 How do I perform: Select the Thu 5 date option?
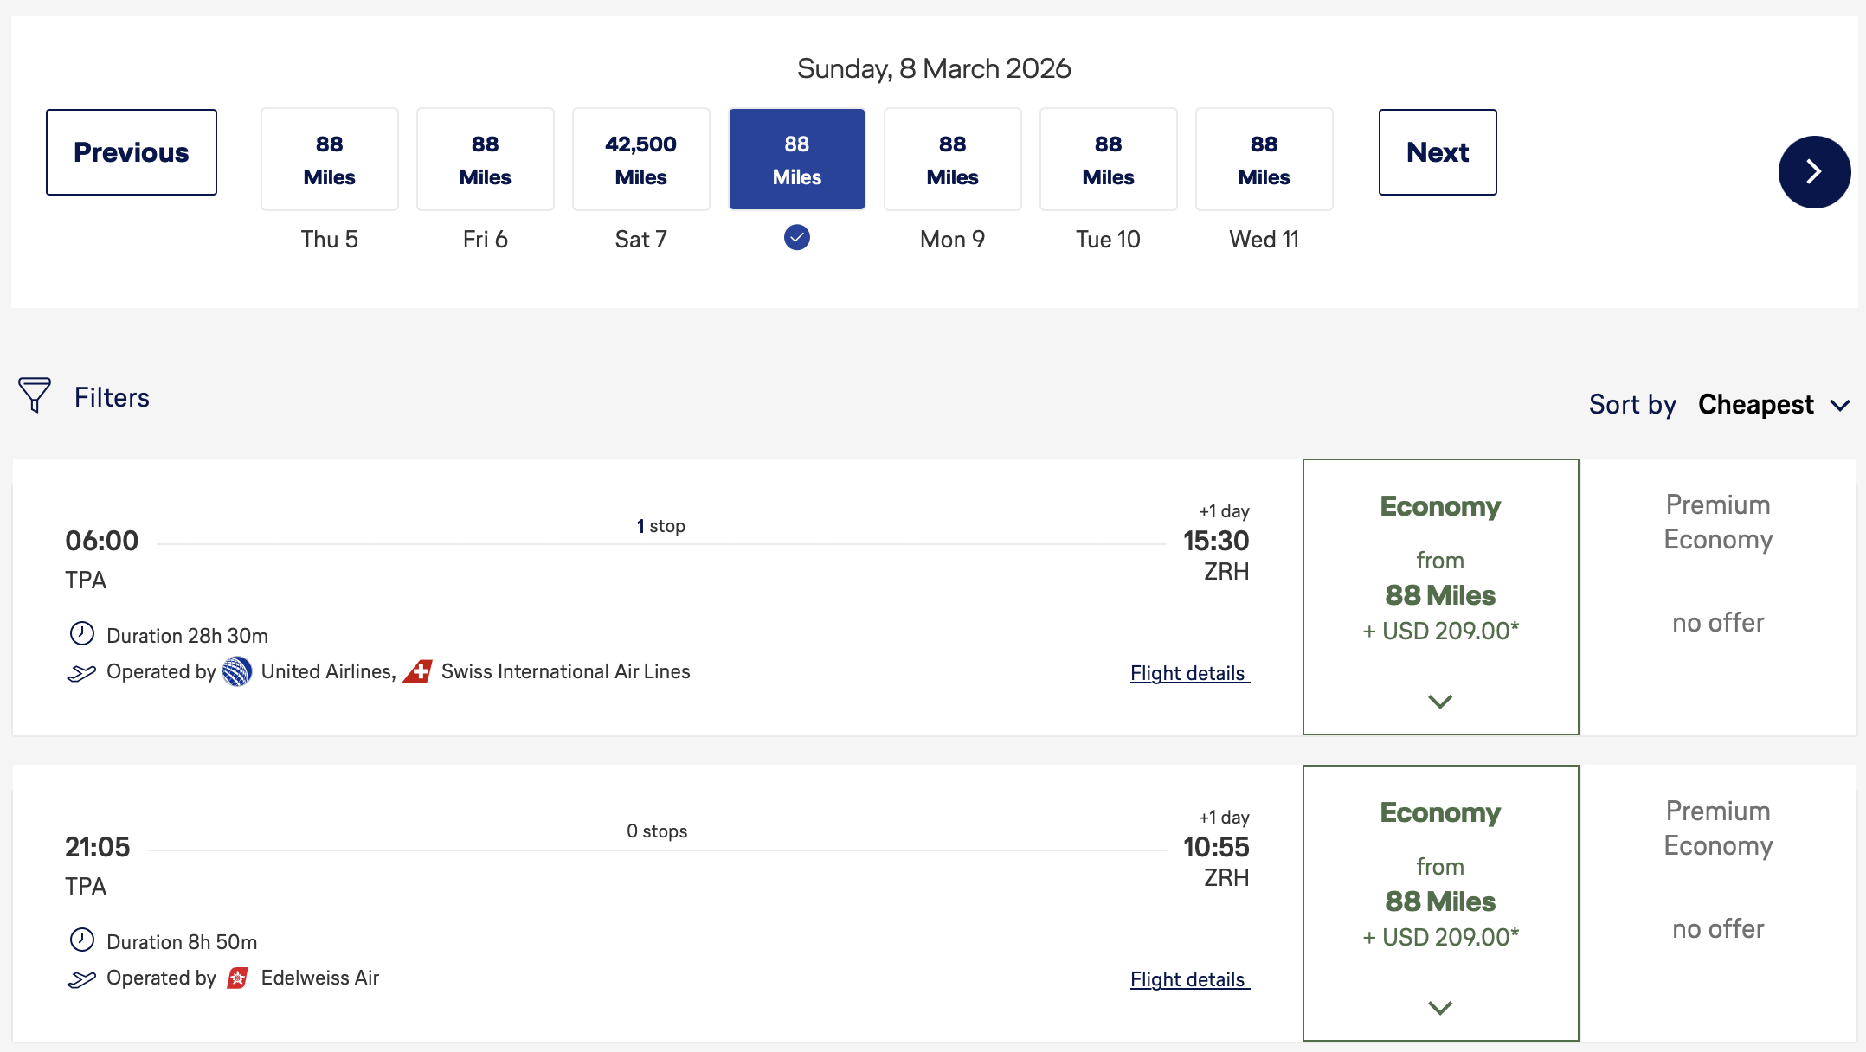[330, 160]
